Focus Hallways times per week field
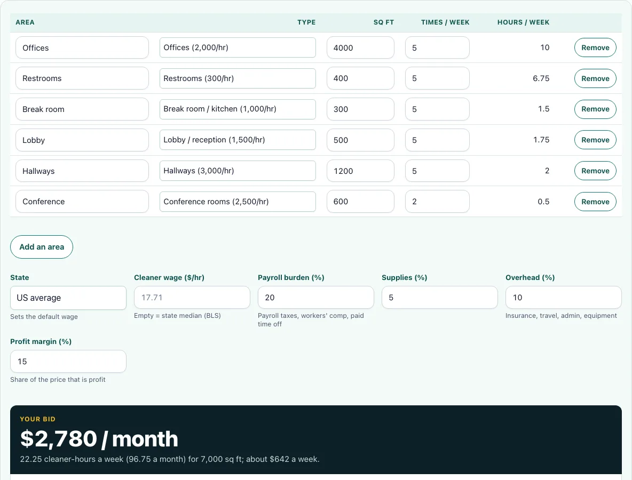 [437, 171]
